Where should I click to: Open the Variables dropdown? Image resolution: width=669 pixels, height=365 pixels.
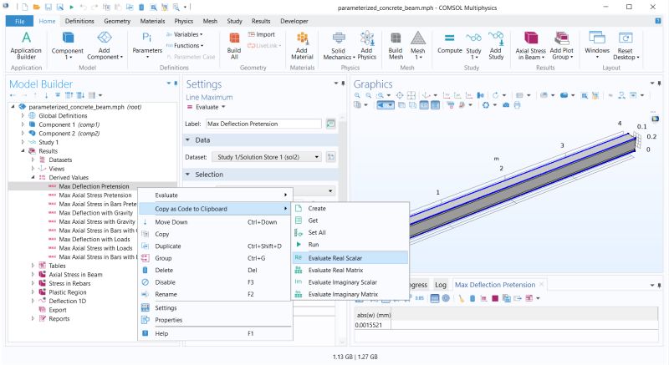coord(184,34)
